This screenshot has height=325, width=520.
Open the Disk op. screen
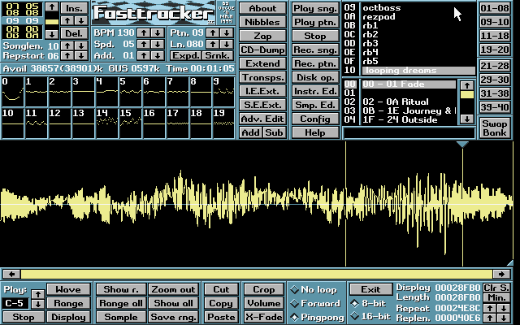pos(315,77)
